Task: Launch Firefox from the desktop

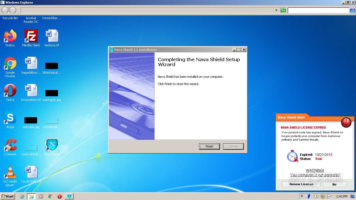Action: click(x=10, y=38)
